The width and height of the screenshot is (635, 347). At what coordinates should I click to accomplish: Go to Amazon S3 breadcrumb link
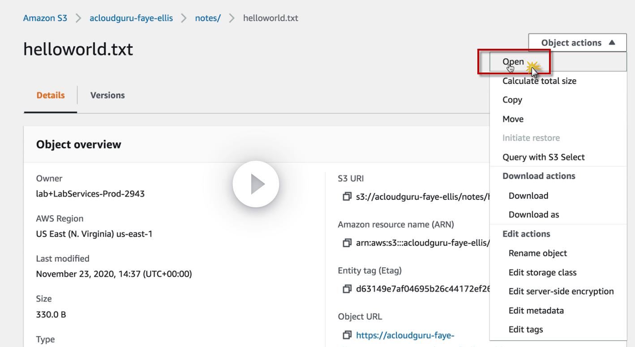pos(45,18)
